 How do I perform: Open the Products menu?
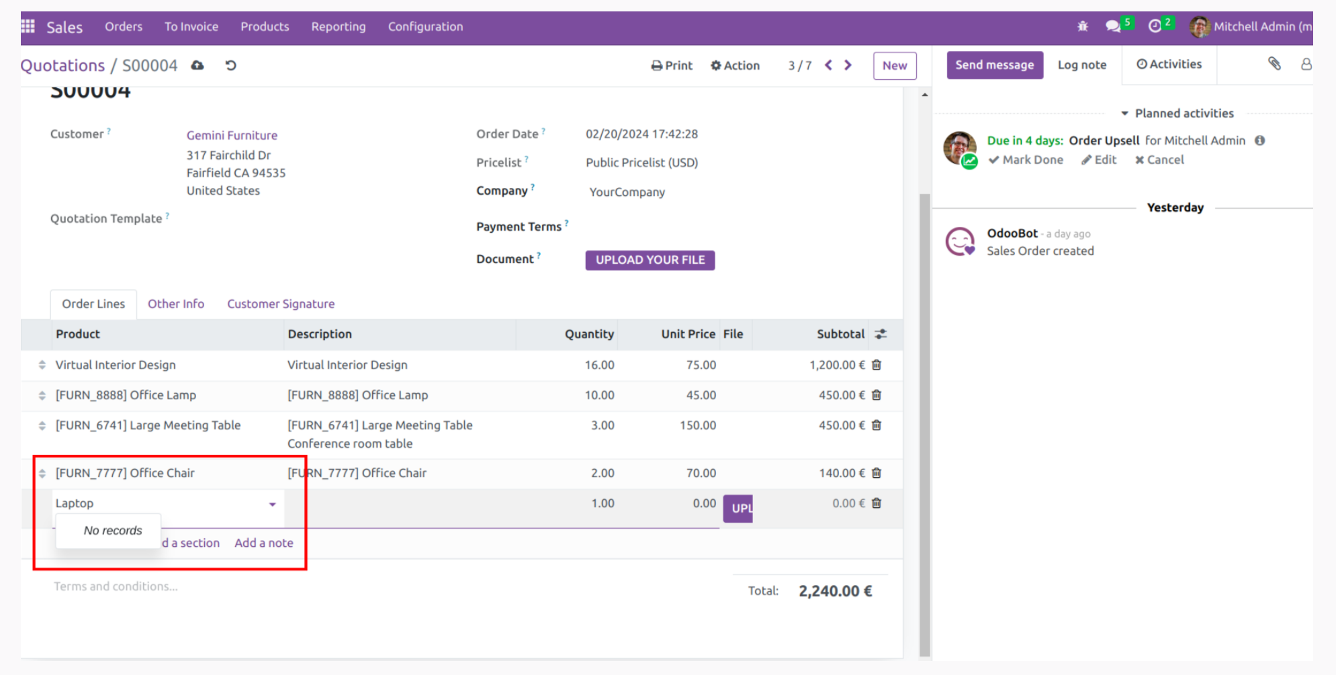(x=265, y=26)
